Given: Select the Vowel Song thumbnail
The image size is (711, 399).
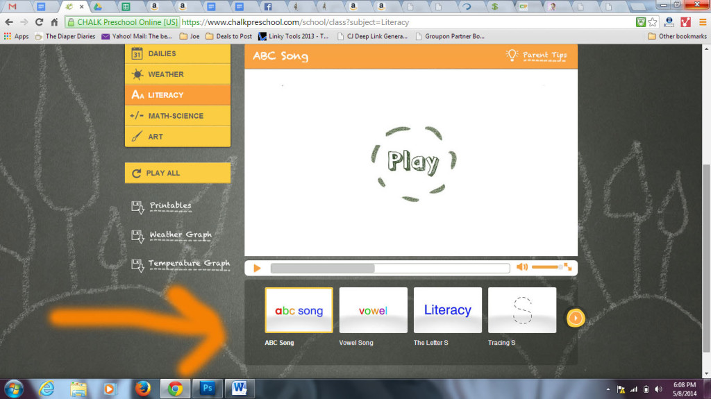Looking at the screenshot, I should pos(373,311).
